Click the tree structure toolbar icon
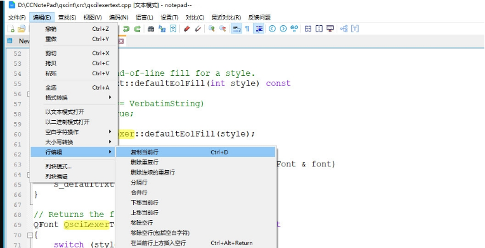The image size is (485, 248). point(344,29)
